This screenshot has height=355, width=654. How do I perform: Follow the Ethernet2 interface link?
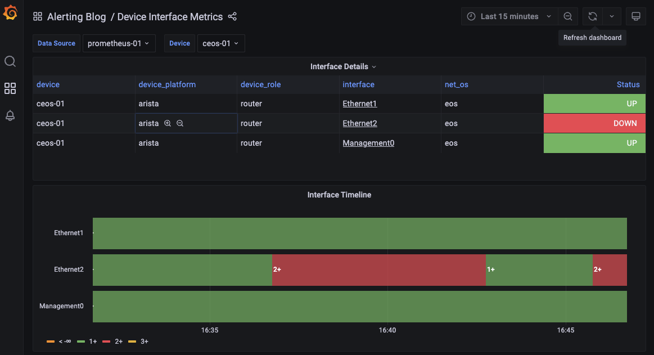point(360,123)
